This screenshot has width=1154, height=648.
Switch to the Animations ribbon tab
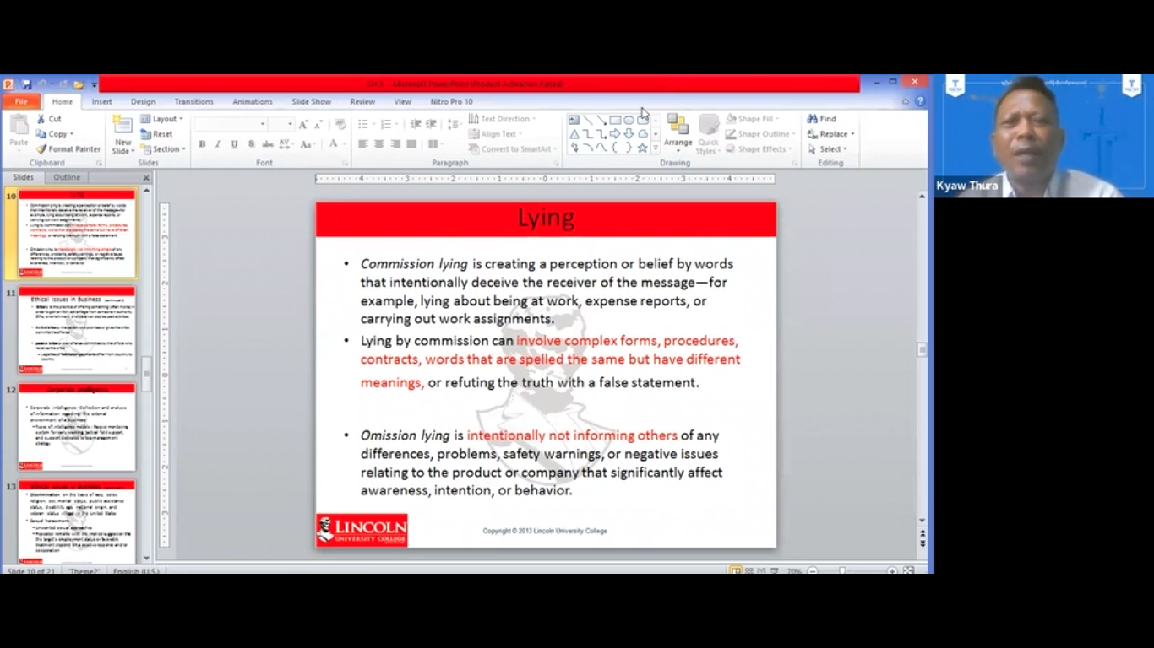point(253,101)
